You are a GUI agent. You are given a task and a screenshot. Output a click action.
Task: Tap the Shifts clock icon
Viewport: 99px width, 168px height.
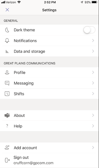(x=7, y=94)
